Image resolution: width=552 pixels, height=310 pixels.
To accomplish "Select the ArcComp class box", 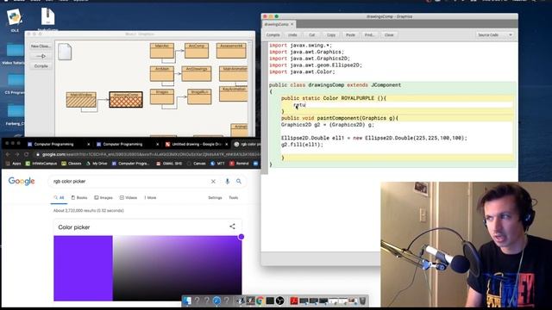I will 197,51.
